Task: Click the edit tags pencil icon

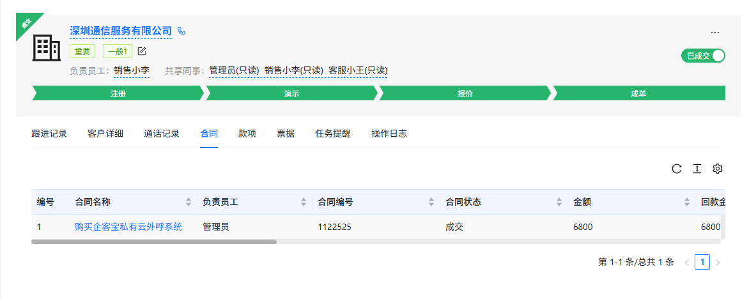Action: click(x=142, y=51)
